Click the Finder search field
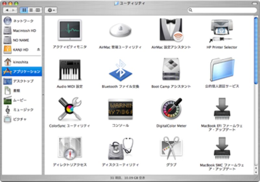The image size is (260, 182). coord(222,10)
